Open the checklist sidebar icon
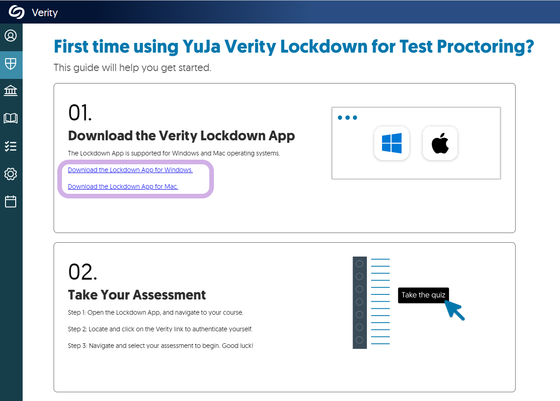Viewport: 560px width, 401px height. tap(11, 146)
